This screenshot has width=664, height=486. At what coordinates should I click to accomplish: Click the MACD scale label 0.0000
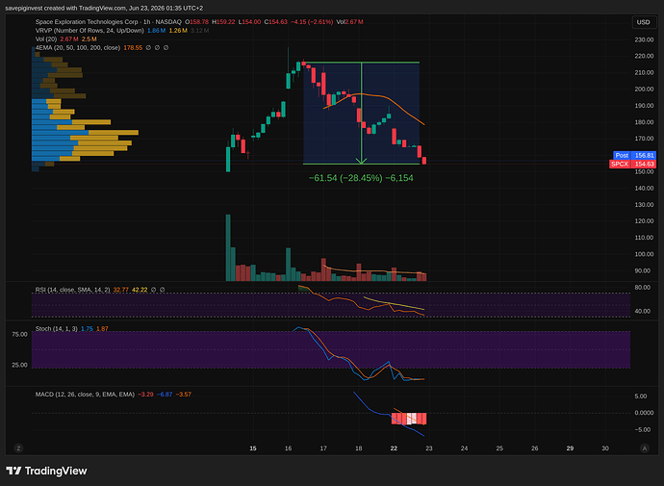644,413
